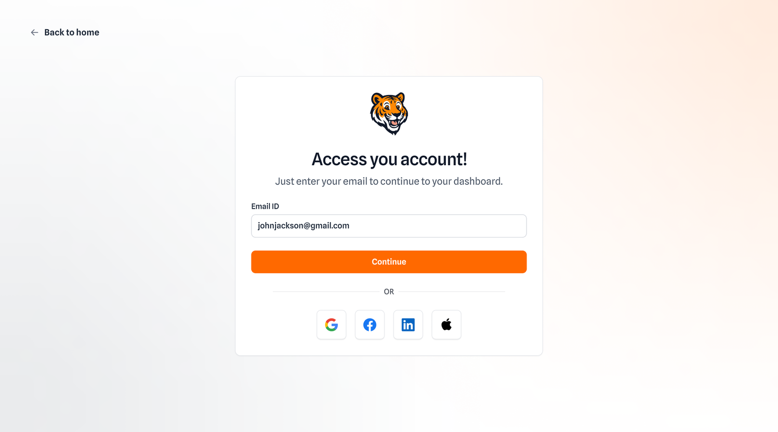Click the Access you account heading

pyautogui.click(x=389, y=159)
